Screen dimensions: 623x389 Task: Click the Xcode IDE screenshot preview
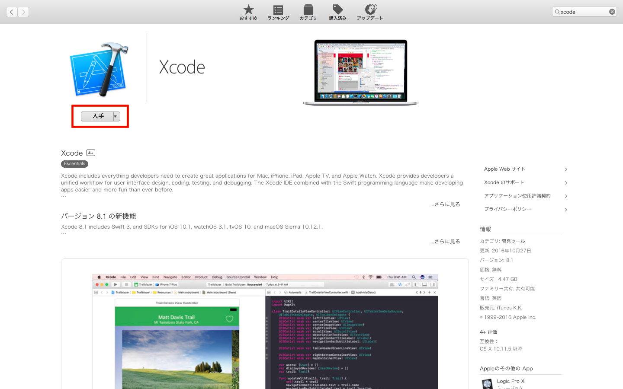[265, 332]
